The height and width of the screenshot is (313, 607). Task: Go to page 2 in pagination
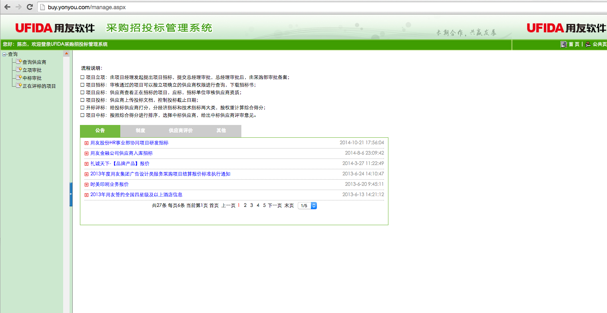245,206
